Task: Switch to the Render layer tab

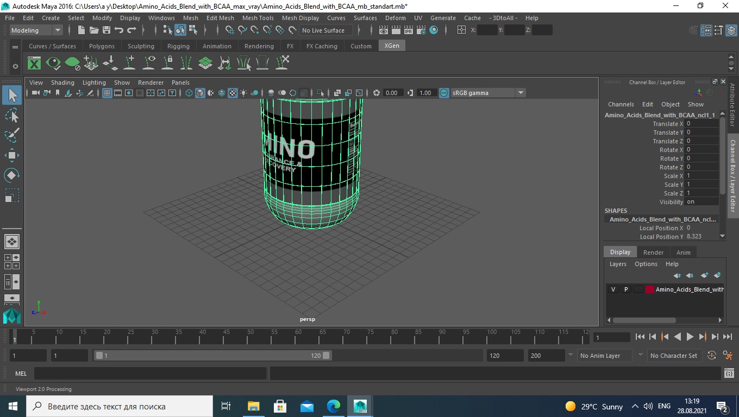Action: tap(653, 252)
